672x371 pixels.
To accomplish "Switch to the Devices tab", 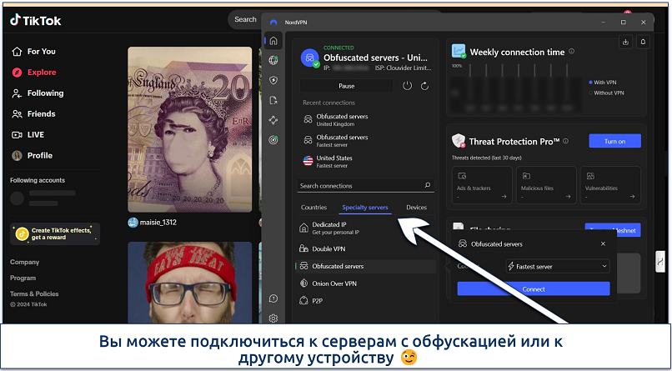I will click(416, 207).
